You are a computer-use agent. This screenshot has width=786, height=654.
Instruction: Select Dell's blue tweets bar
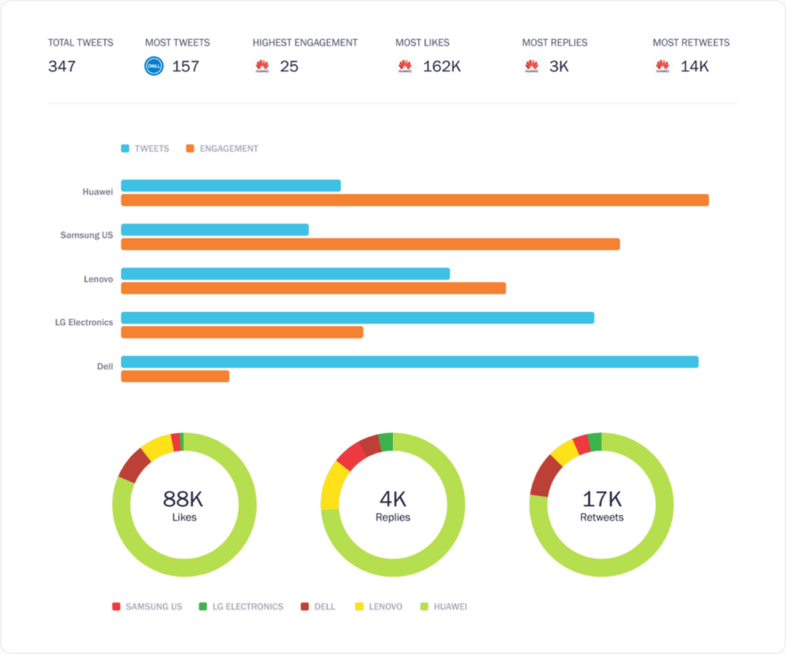click(x=410, y=362)
